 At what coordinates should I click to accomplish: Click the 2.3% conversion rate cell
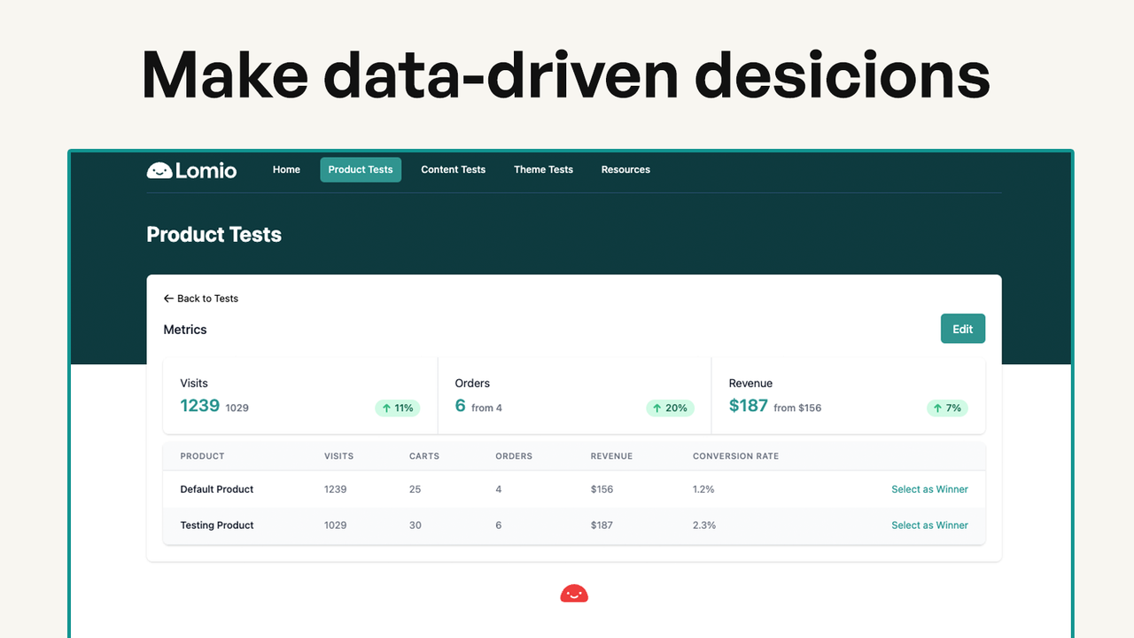[704, 525]
